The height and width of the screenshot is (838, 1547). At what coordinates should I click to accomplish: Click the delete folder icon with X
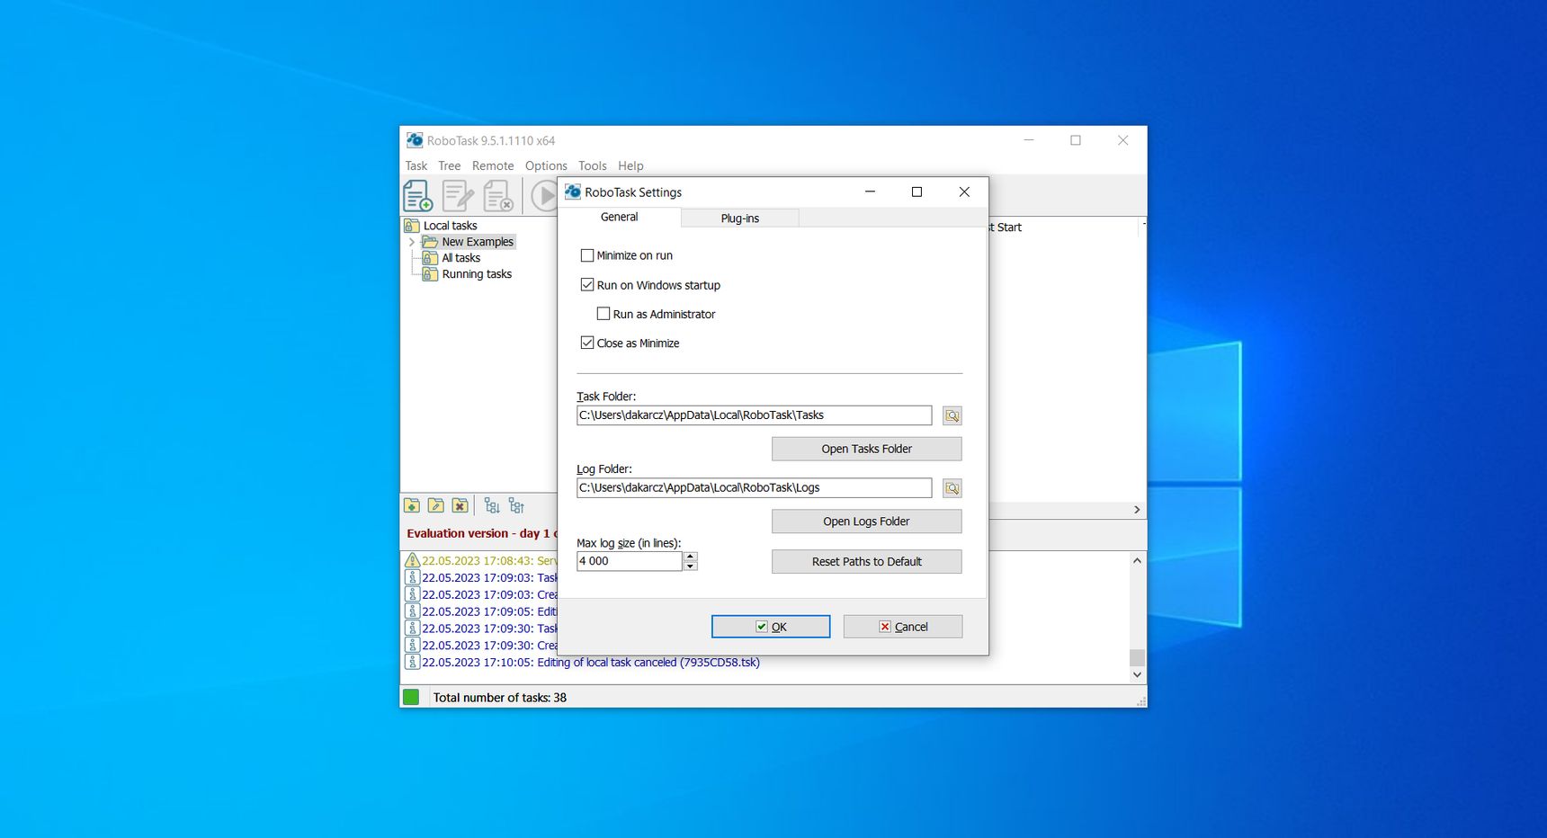(x=461, y=505)
